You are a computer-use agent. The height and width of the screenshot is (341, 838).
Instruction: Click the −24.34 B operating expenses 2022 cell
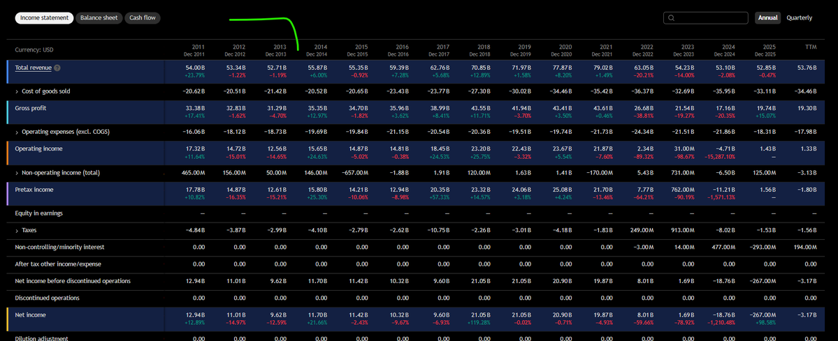tap(643, 132)
